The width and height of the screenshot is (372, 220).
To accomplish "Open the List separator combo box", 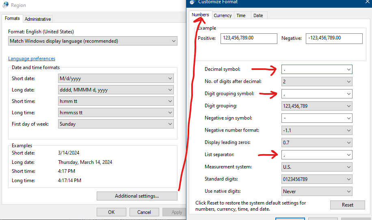I will tap(317, 155).
